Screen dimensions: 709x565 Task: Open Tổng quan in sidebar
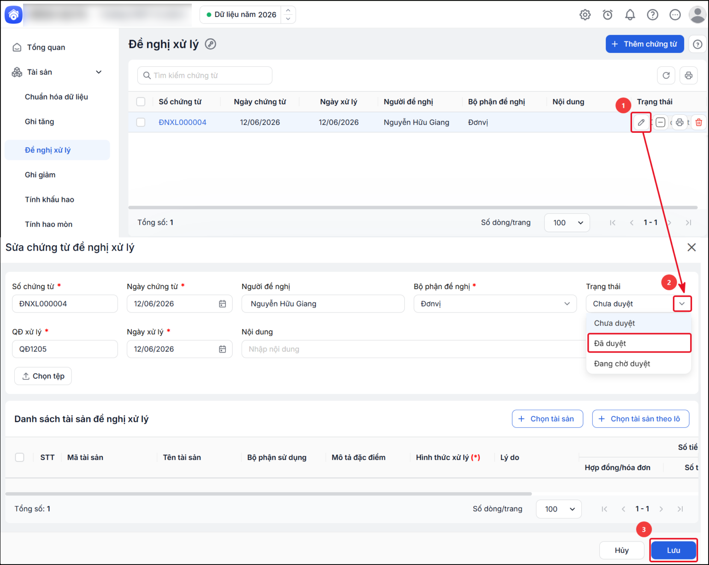click(46, 47)
